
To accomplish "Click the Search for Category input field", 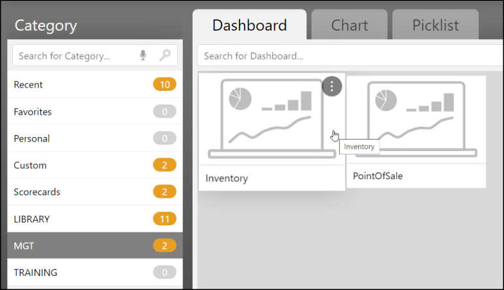I will click(74, 56).
